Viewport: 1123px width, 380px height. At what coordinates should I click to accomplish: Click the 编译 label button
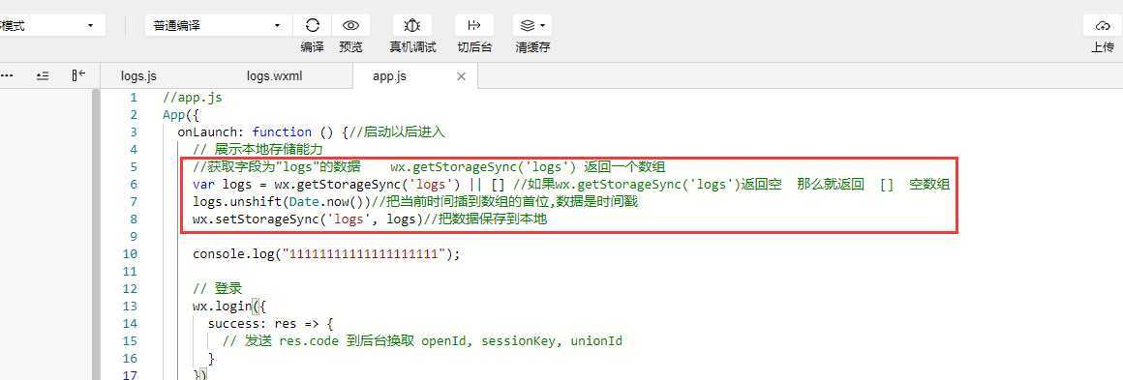tap(313, 47)
